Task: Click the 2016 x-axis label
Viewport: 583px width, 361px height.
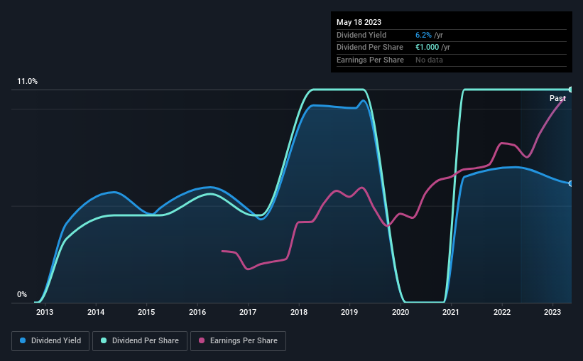Action: (x=197, y=312)
